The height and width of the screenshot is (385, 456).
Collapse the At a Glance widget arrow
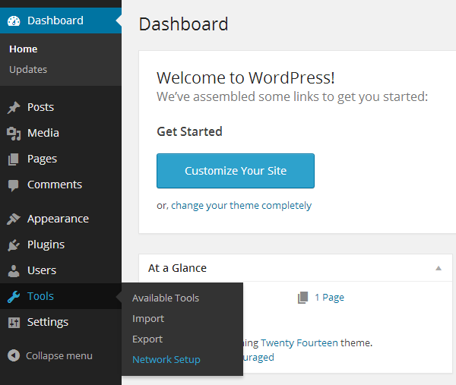pyautogui.click(x=439, y=268)
